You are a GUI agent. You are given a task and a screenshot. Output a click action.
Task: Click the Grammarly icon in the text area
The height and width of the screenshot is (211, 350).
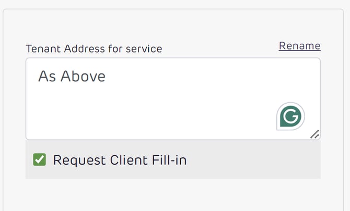tap(290, 116)
